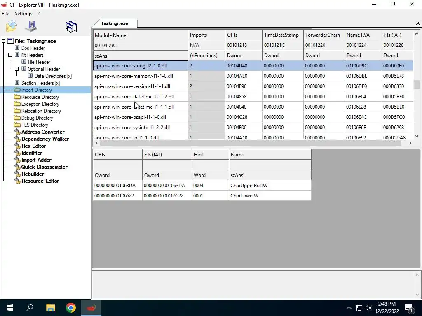Screen dimensions: 422x316
Task: Collapse the File: Taskmgr.exe root node
Action: tap(3, 41)
